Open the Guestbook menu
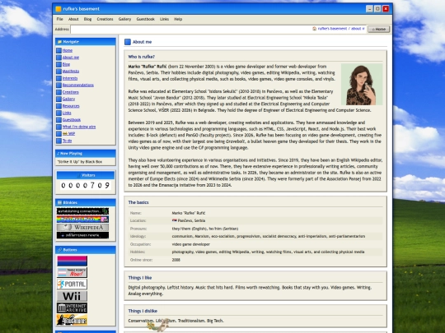This screenshot has width=445, height=333. pyautogui.click(x=146, y=19)
